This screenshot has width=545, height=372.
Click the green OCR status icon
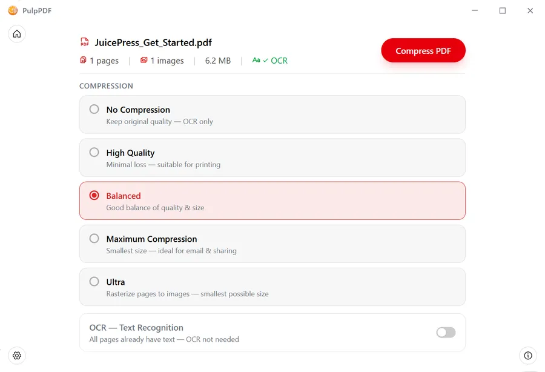coord(256,60)
